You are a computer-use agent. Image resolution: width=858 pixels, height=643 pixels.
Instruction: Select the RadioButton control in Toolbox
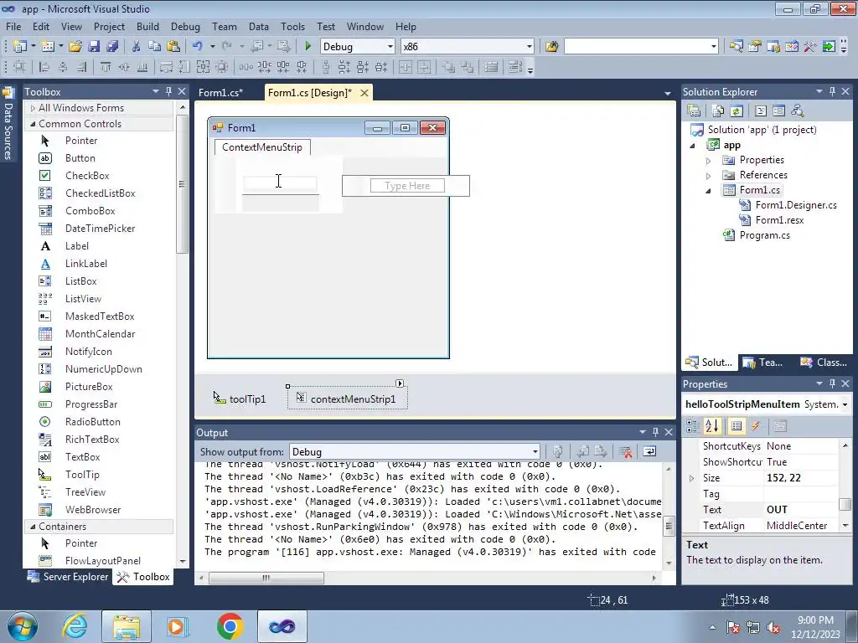pyautogui.click(x=92, y=422)
